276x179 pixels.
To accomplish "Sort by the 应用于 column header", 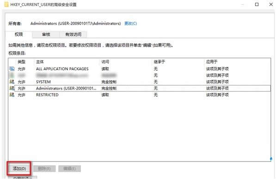I will 212,62.
